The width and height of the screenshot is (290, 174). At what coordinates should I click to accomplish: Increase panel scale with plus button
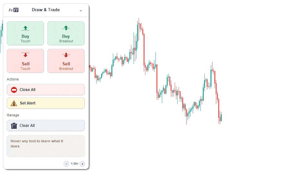pos(82,164)
